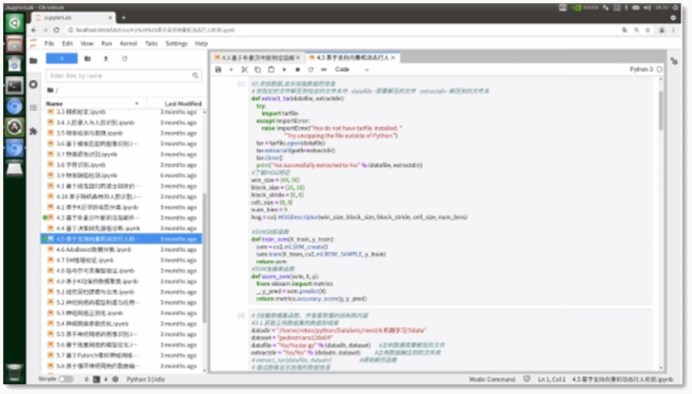This screenshot has width=692, height=394.
Task: Click the Filter files by name field
Action: pos(124,76)
